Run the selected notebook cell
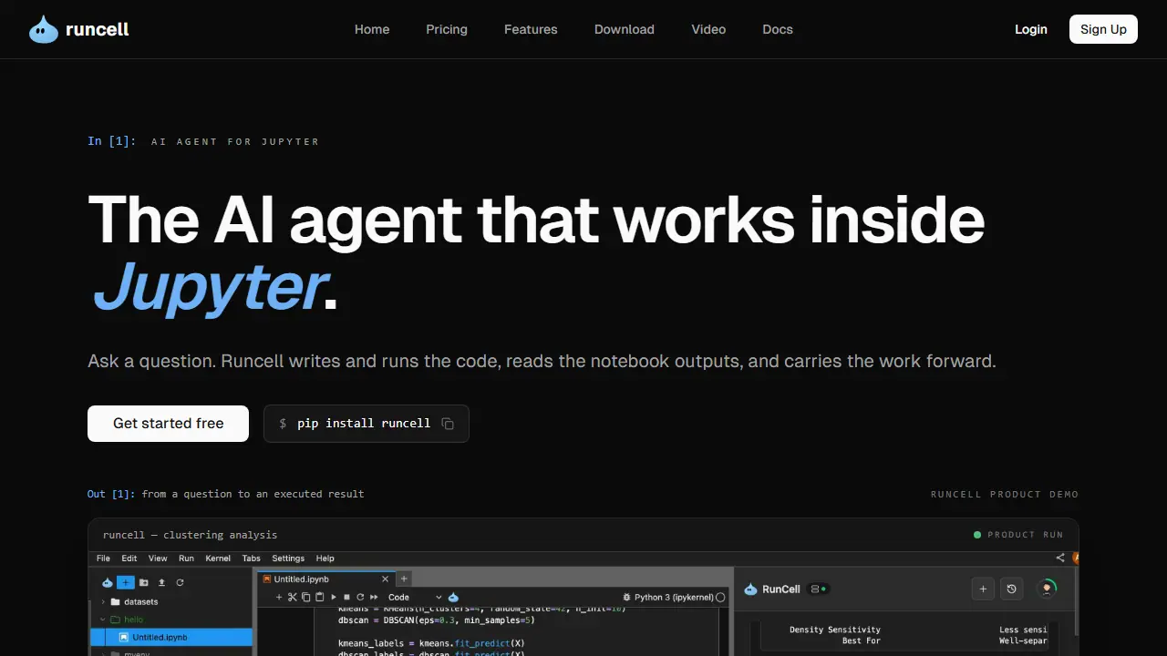The width and height of the screenshot is (1167, 656). tap(334, 597)
